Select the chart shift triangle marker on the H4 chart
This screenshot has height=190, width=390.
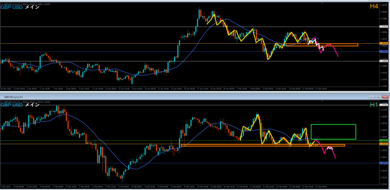[x=322, y=3]
